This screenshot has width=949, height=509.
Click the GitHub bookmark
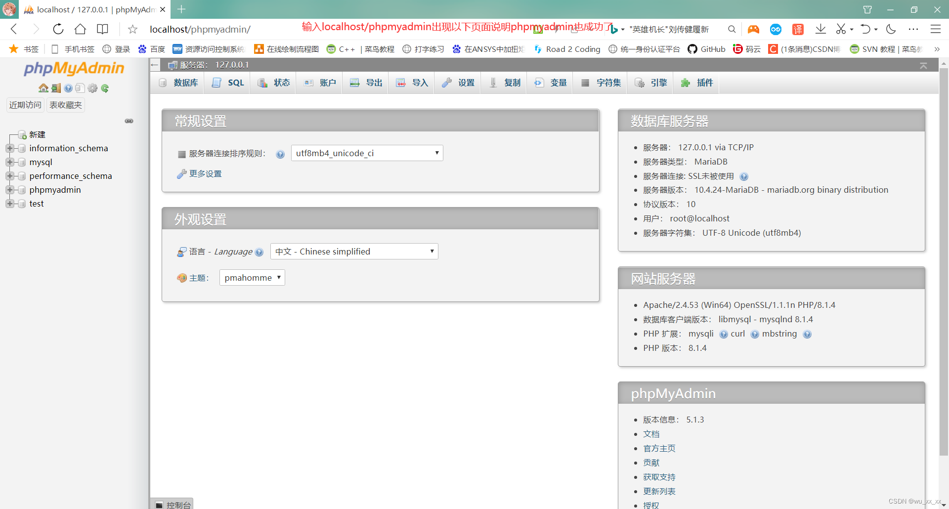pos(707,49)
